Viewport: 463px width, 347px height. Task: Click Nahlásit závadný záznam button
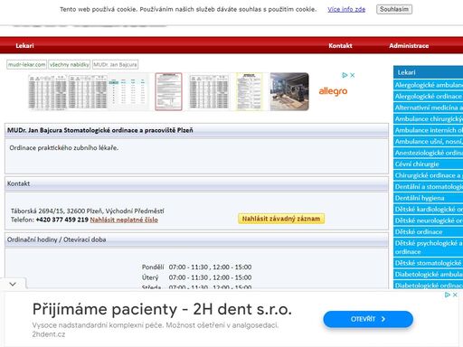point(281,219)
